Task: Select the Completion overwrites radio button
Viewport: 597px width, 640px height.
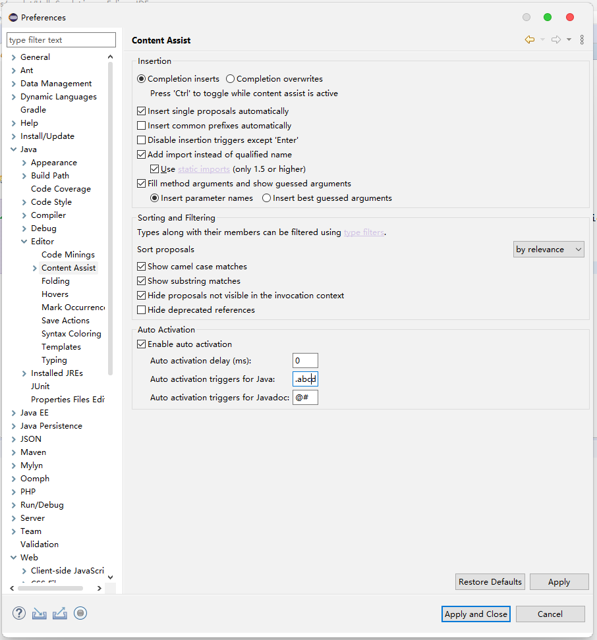Action: click(x=231, y=78)
